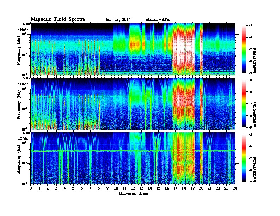Click the color bar beside the dD/dt panel
280x216 pixels.
[x=244, y=104]
